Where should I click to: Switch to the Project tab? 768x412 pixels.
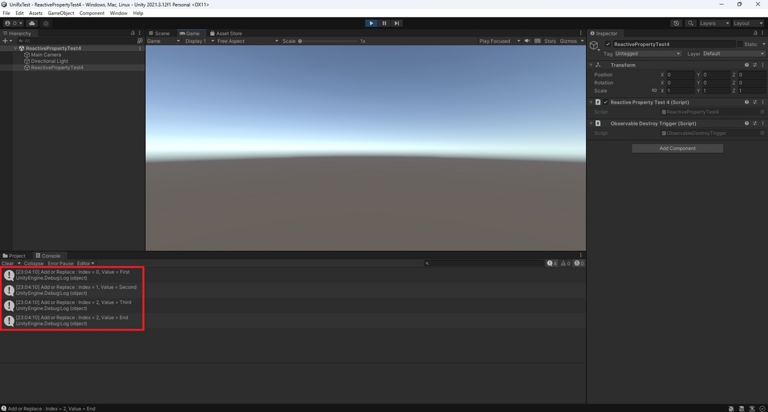14,256
